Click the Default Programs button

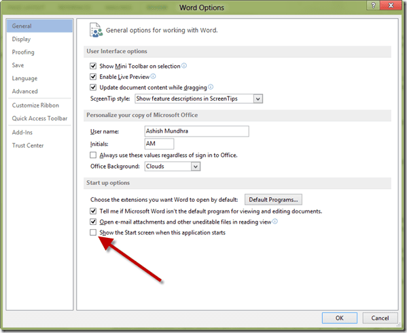click(273, 200)
